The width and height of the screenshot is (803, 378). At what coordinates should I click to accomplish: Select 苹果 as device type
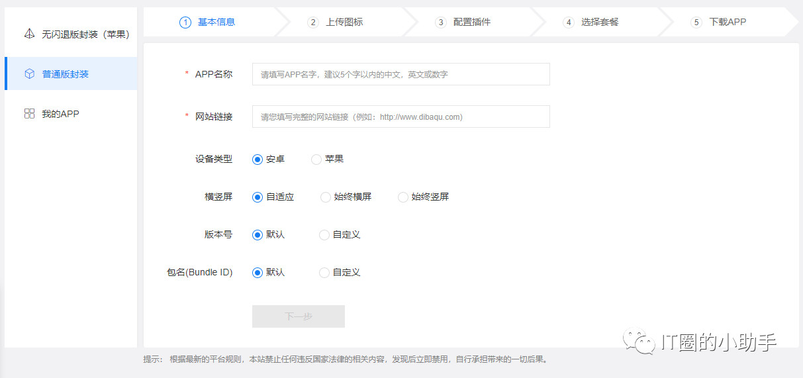(x=316, y=160)
